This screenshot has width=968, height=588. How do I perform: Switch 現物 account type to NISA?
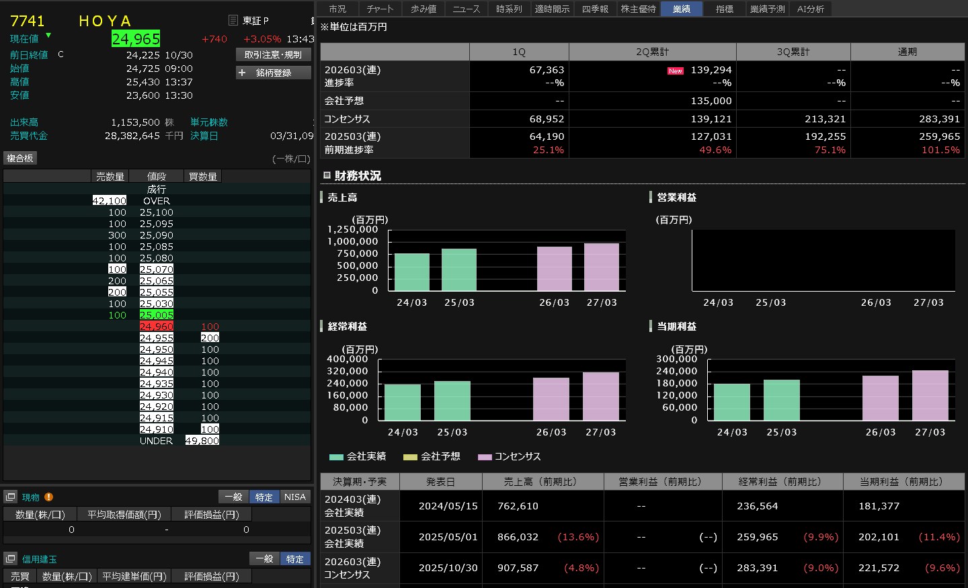point(295,497)
